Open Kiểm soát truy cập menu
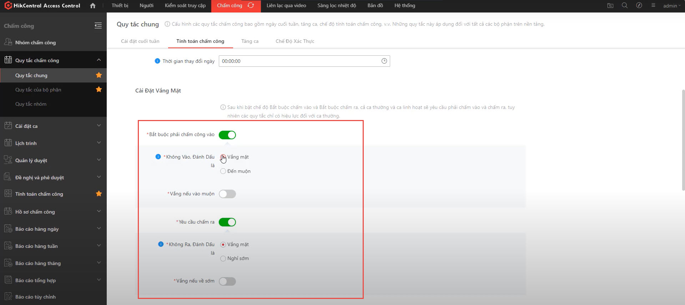The image size is (685, 305). click(185, 6)
